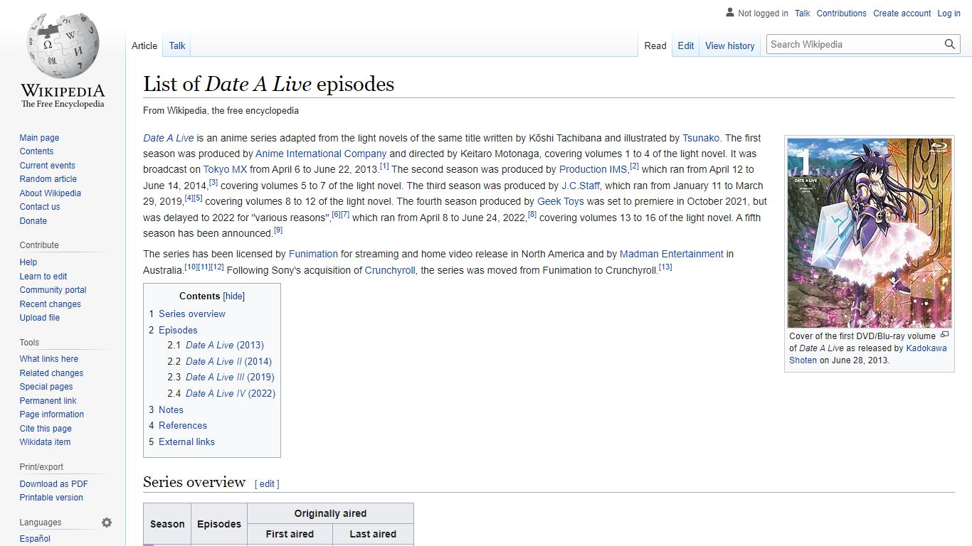Open About Wikipedia
Screen dimensions: 972x546
point(51,193)
